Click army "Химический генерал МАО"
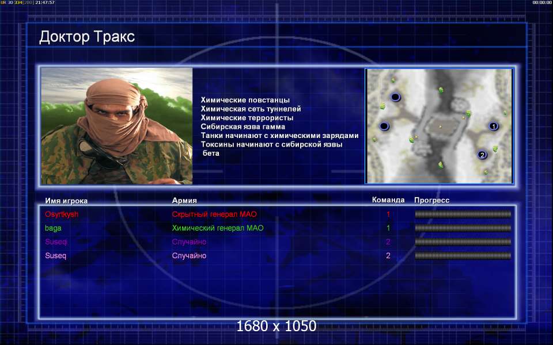This screenshot has height=345, width=553. [218, 228]
